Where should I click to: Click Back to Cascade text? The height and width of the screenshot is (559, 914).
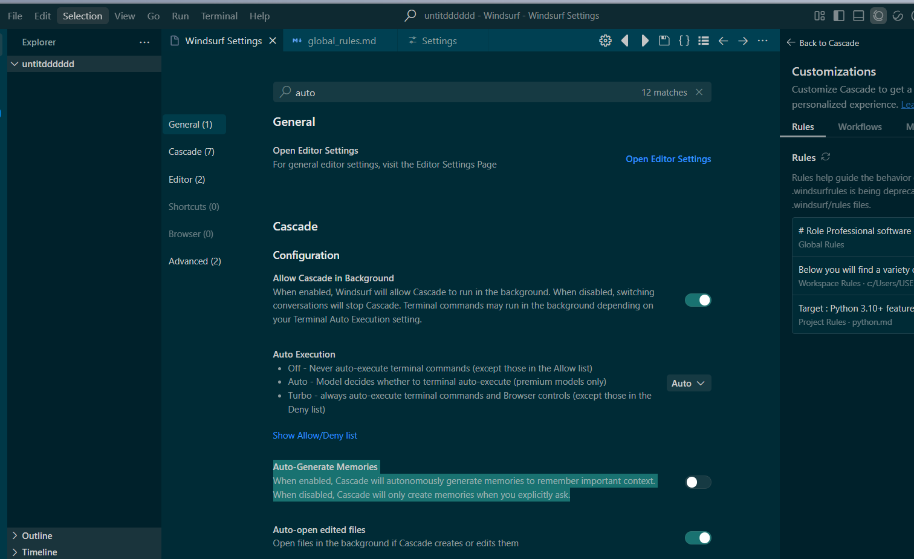(x=829, y=43)
